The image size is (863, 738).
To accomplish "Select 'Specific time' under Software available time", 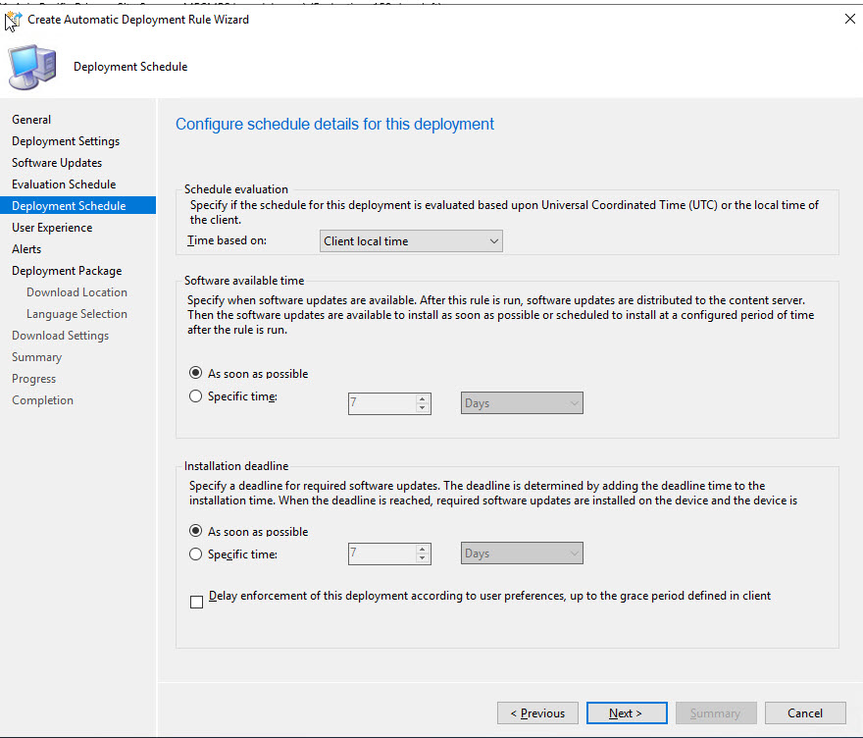I will click(x=196, y=396).
